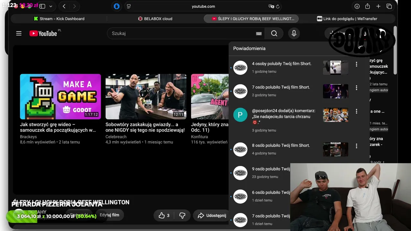Click the Powiadomienia panel heading
411x231 pixels.
(x=249, y=48)
